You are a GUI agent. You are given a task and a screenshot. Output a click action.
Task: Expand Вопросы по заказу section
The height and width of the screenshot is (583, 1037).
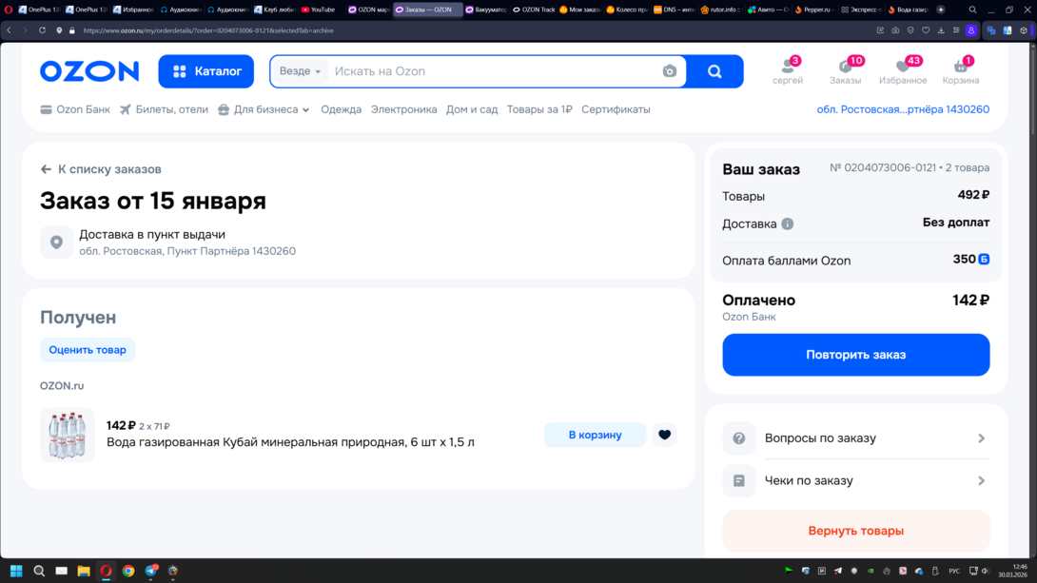[x=855, y=438]
